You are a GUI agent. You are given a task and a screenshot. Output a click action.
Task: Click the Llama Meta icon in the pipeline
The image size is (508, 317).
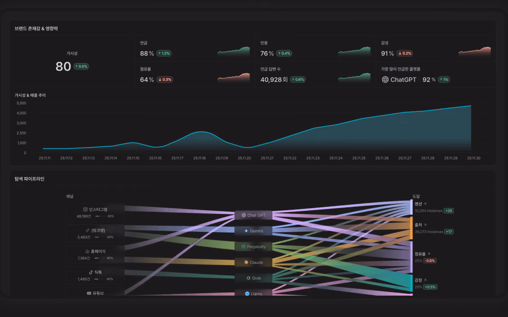coord(247,294)
